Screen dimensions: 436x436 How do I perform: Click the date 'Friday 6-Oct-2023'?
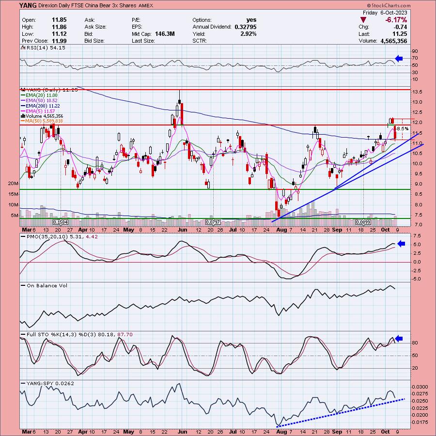pos(385,13)
